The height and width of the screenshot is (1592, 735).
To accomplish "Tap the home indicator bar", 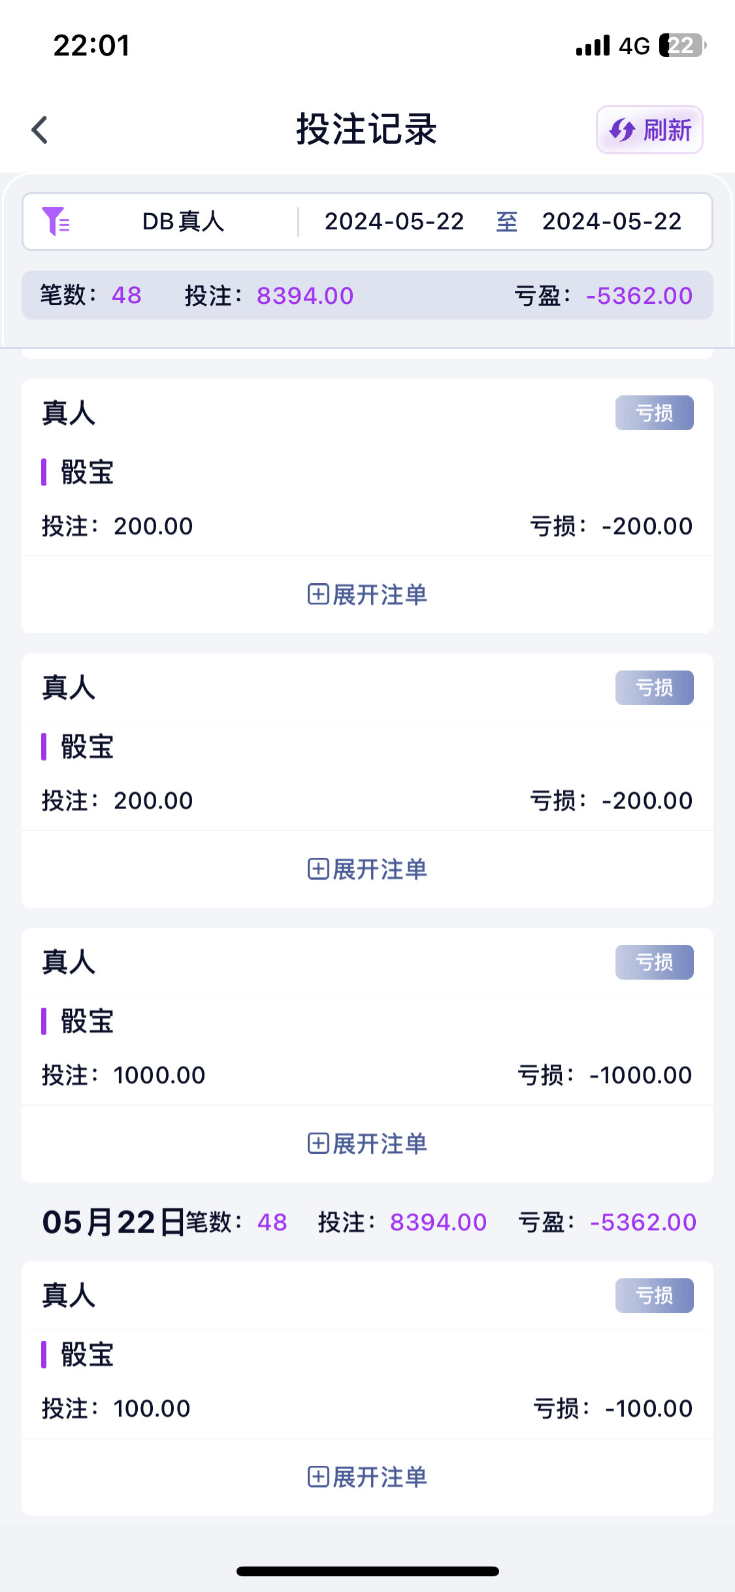I will point(367,1571).
